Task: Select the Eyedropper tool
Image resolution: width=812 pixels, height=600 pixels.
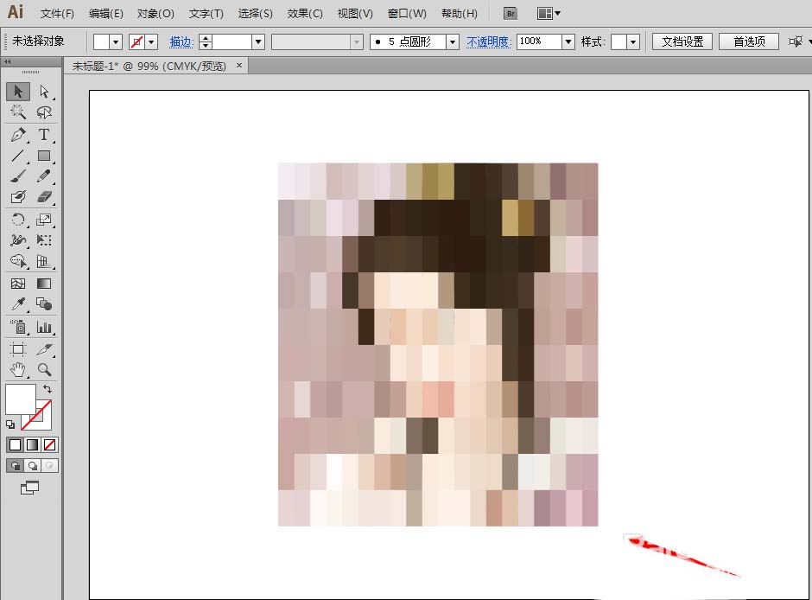Action: (18, 304)
